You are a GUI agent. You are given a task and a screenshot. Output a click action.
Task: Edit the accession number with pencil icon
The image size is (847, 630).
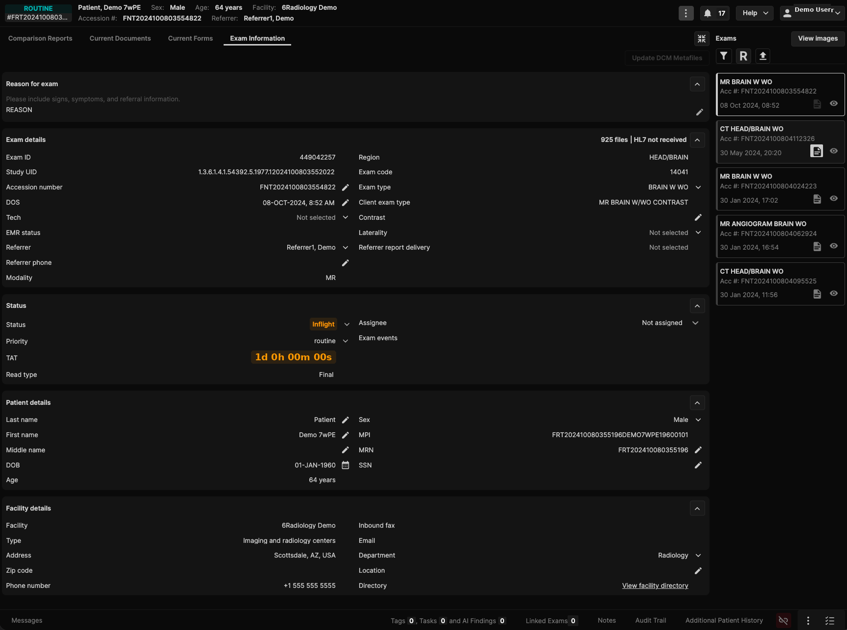345,187
